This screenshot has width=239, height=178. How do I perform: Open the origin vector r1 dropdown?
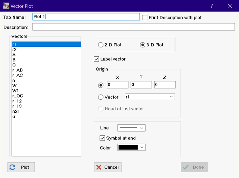point(149,97)
